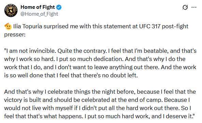
Task: Open the three-dot More options menu
Action: [194, 7]
